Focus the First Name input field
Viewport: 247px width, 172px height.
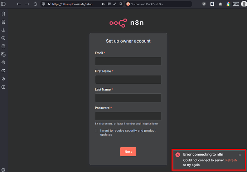point(128,79)
